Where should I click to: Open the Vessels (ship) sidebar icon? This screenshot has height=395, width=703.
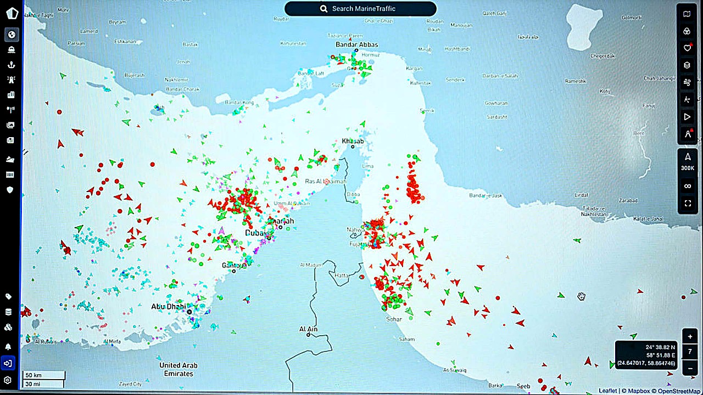(x=11, y=49)
